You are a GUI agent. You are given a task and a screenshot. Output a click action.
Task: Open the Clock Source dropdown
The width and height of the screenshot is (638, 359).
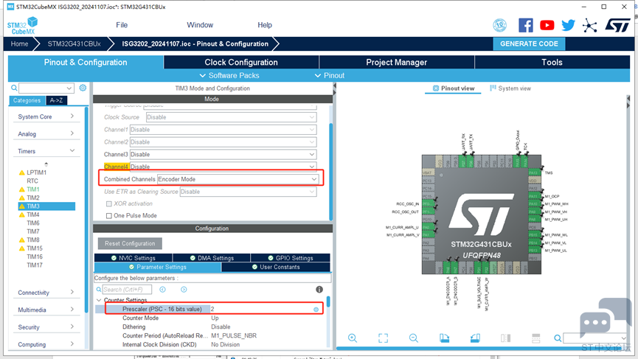(231, 117)
